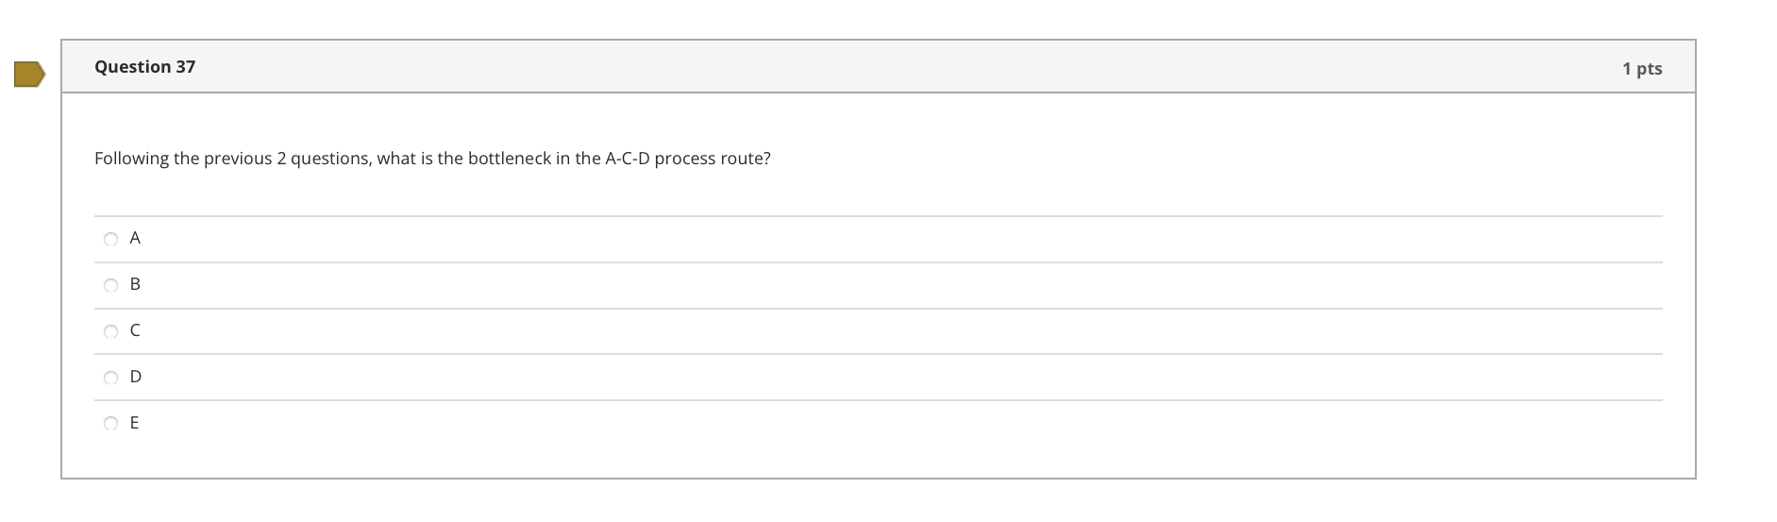Mark the radio button for option C
The height and width of the screenshot is (522, 1777).
(111, 331)
